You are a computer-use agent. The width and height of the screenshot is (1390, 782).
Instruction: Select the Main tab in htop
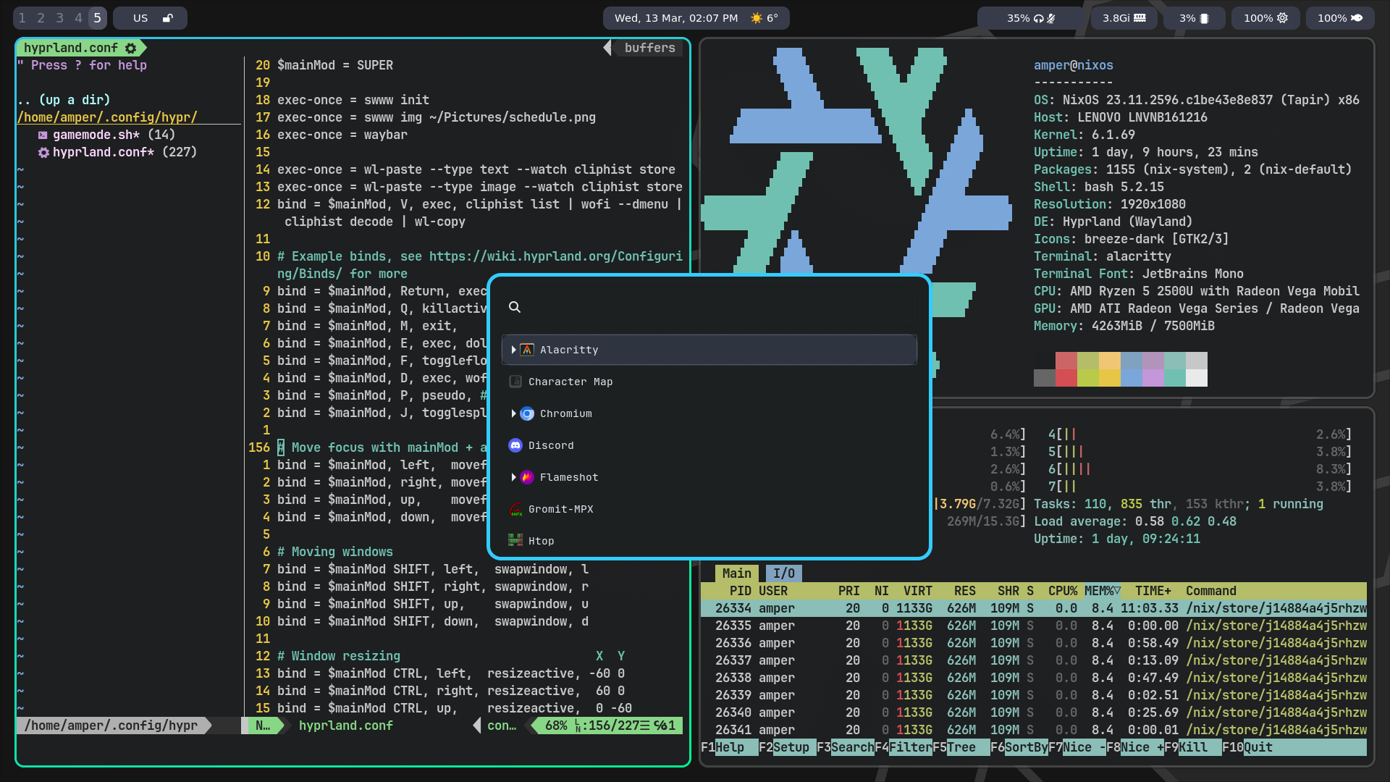(736, 573)
